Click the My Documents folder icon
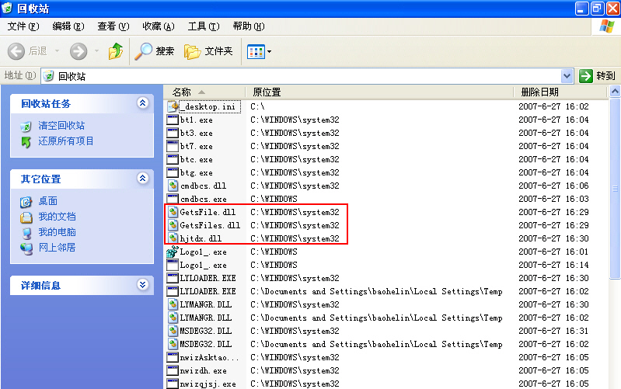Viewport: 621px width, 389px height. 26,217
